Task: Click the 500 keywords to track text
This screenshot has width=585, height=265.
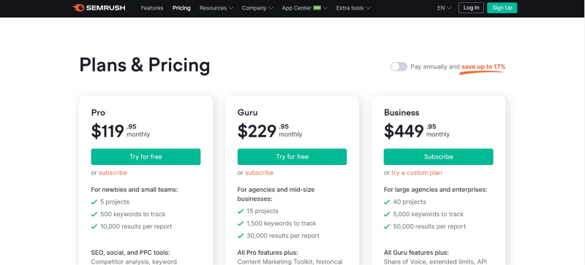Action: [x=133, y=215]
